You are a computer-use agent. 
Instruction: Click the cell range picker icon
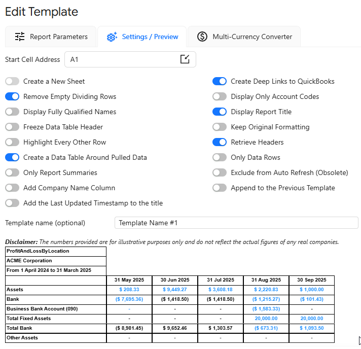[x=185, y=59]
